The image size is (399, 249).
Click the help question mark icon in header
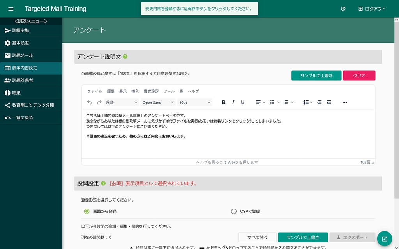tap(343, 9)
